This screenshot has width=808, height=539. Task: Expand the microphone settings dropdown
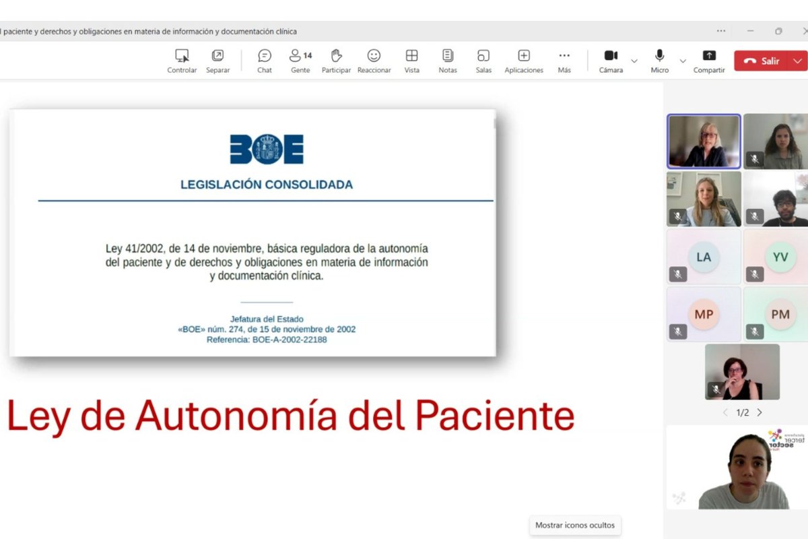[x=682, y=61]
